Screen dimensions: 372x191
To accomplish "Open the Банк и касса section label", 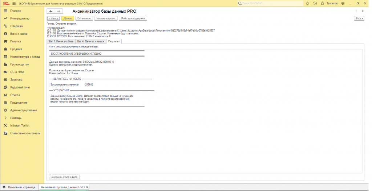I will coord(19,34).
